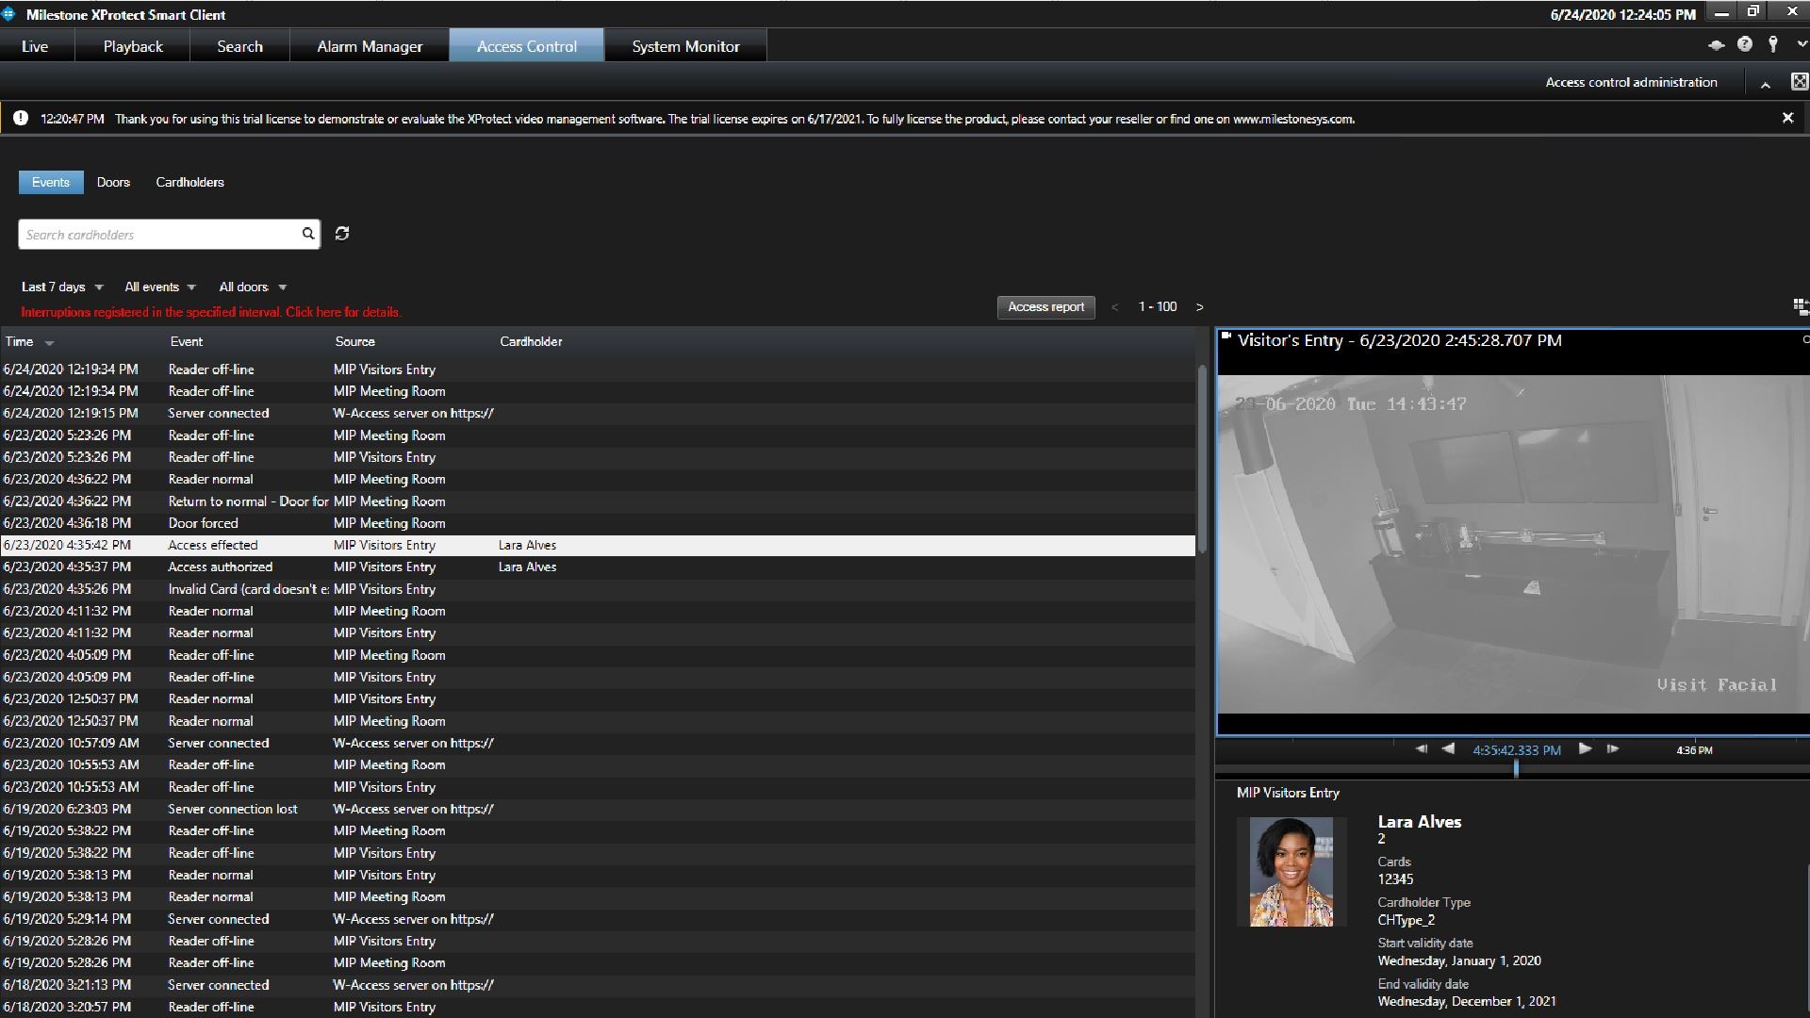Go to the Alarm Manager tab
Viewport: 1810px width, 1018px height.
click(x=370, y=46)
